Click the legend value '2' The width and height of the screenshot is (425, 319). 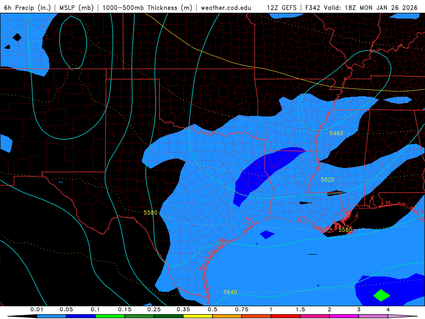pyautogui.click(x=329, y=309)
